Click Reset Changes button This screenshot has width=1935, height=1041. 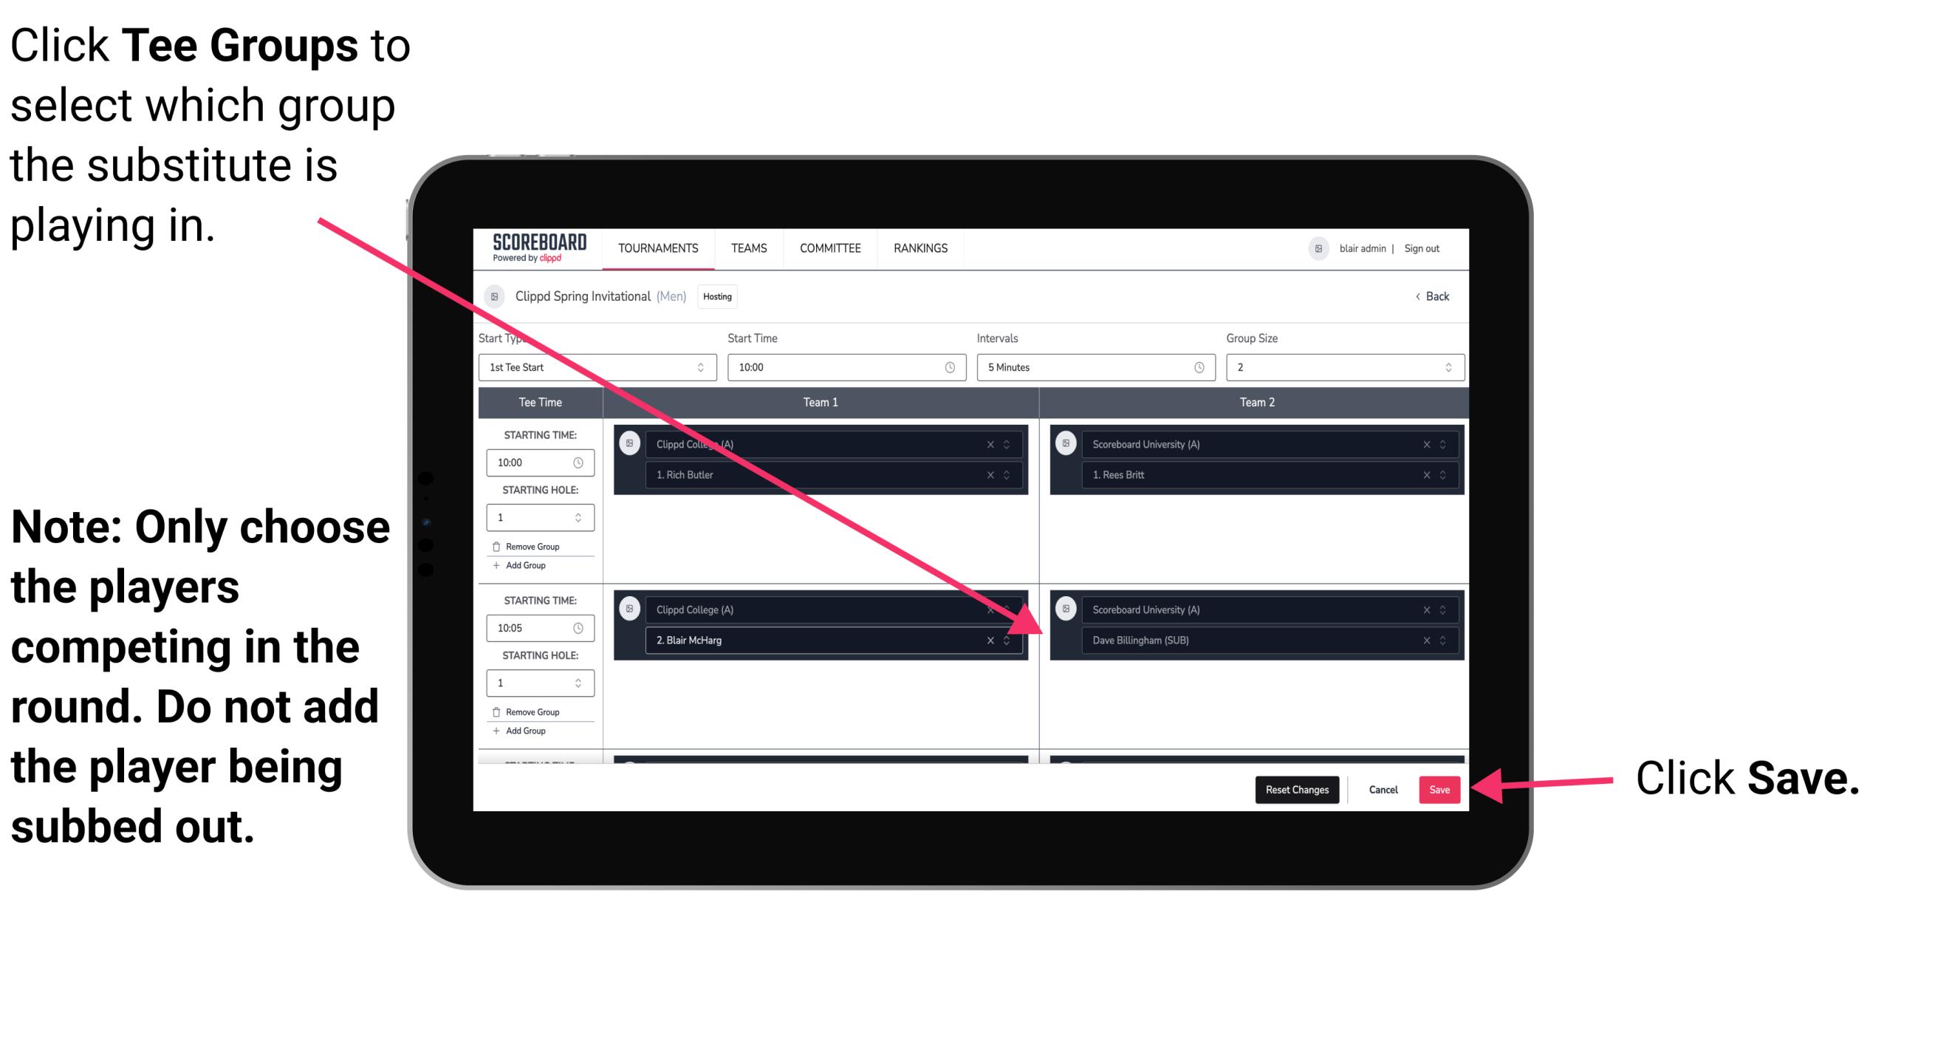[x=1294, y=787]
